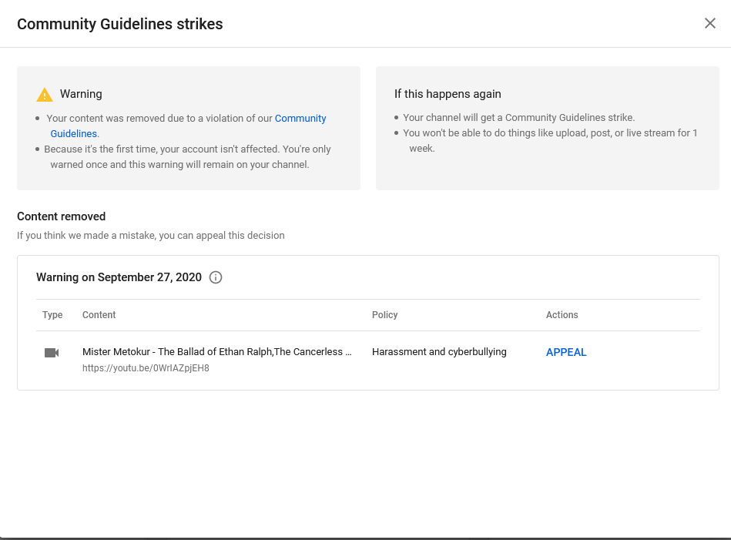Screen dimensions: 731x540
Task: Click the Community Guidelines strikes title
Action: pyautogui.click(x=120, y=24)
